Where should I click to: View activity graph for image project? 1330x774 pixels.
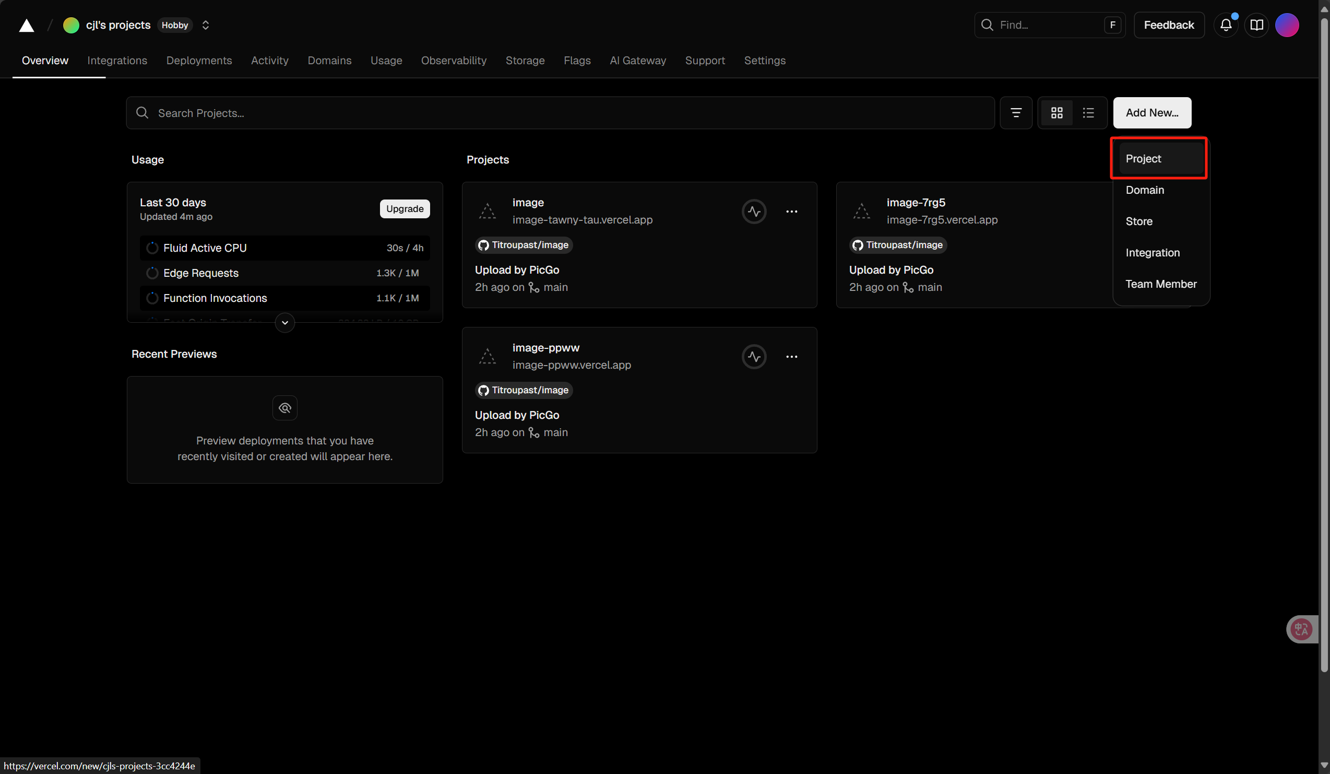coord(754,211)
